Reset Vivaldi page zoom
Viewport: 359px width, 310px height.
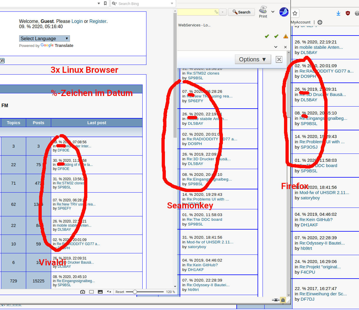tap(120, 292)
